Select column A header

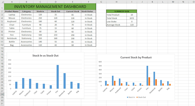12,2
